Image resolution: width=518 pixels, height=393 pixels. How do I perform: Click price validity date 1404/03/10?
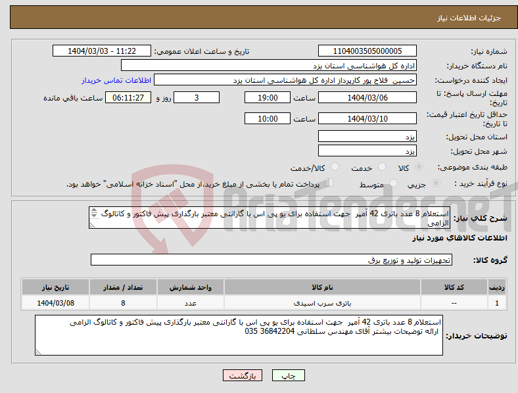point(367,118)
